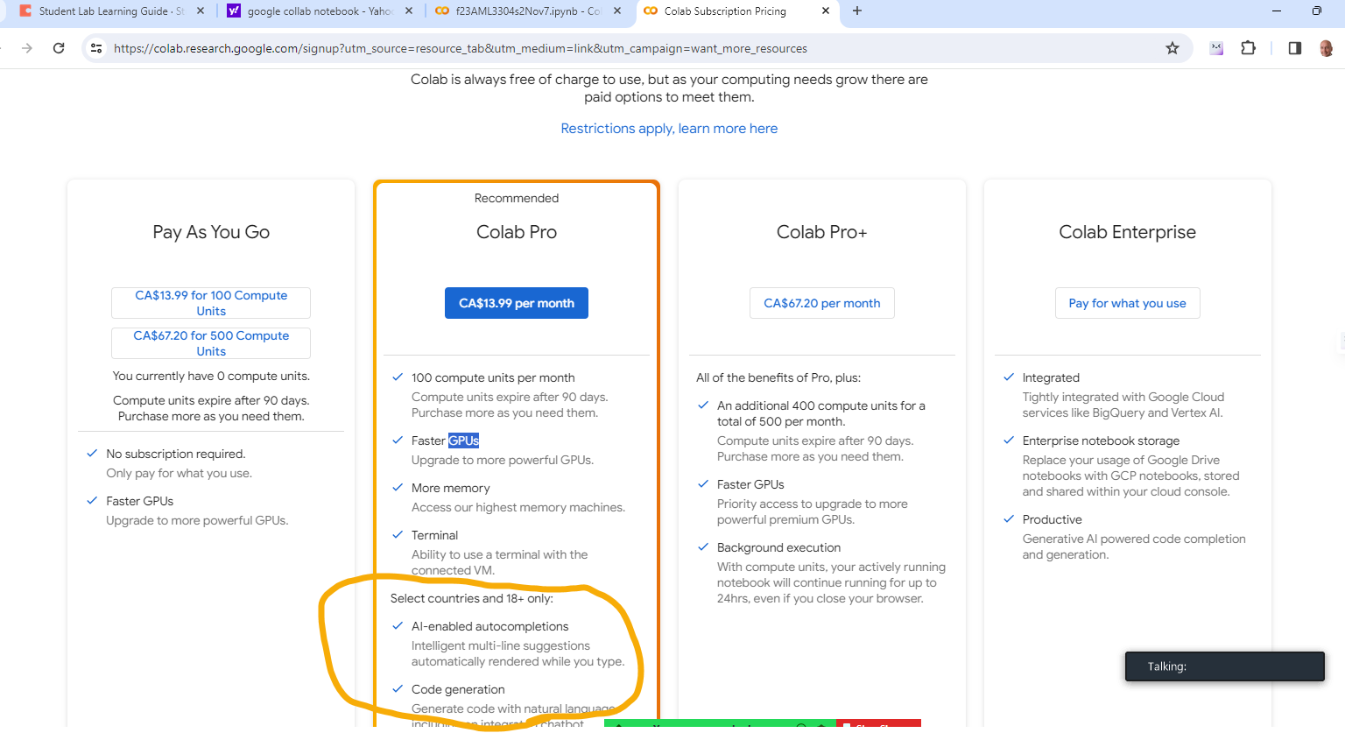Subscribe to Colab Pro CA$13.99 per month
This screenshot has width=1345, height=733.
(x=517, y=303)
